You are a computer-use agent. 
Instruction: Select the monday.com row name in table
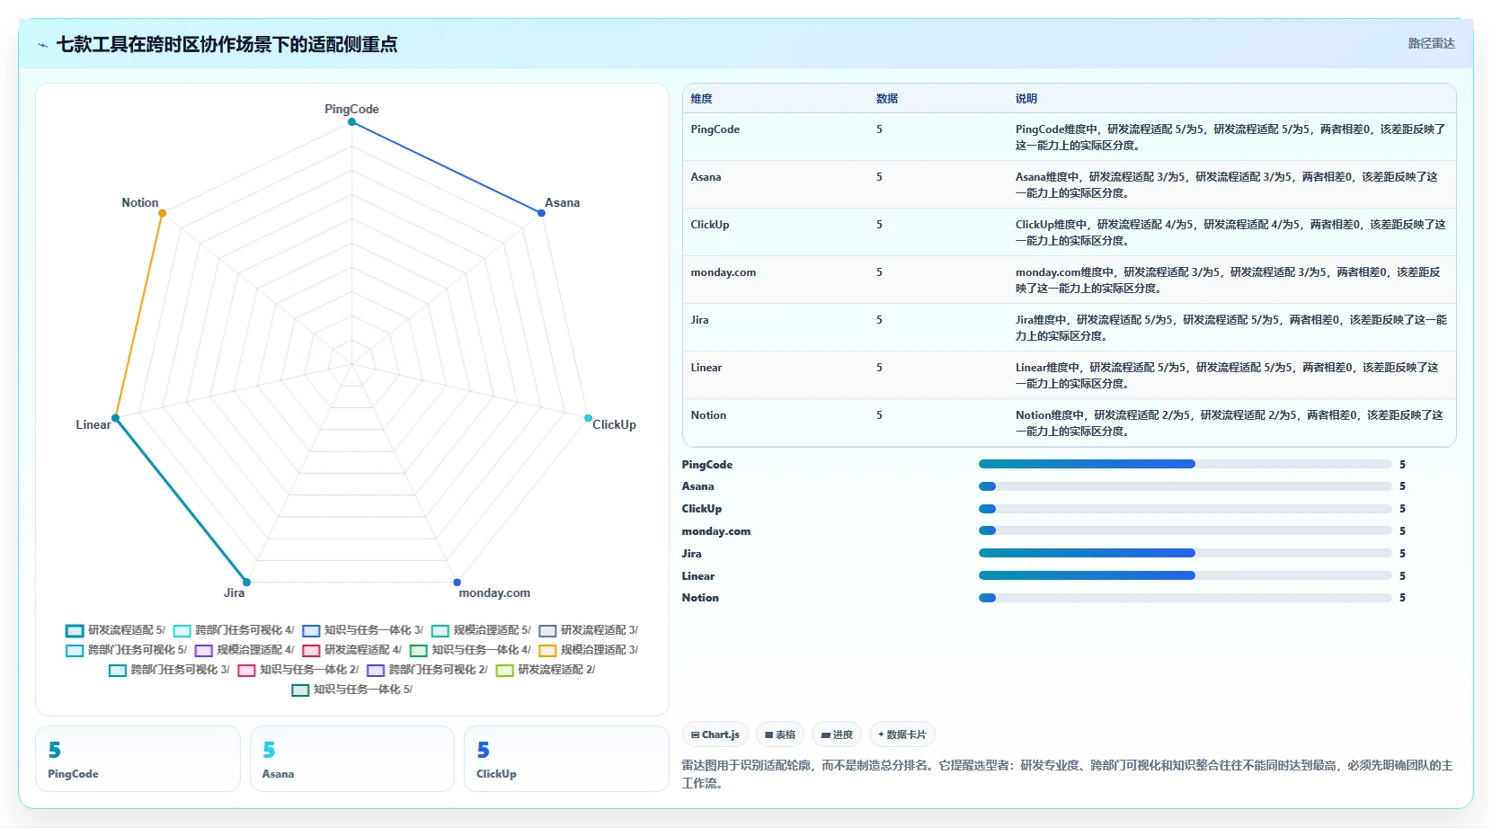(723, 272)
